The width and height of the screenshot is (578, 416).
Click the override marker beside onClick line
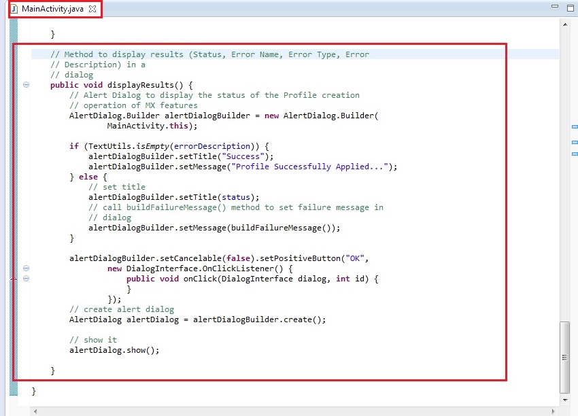[x=14, y=279]
